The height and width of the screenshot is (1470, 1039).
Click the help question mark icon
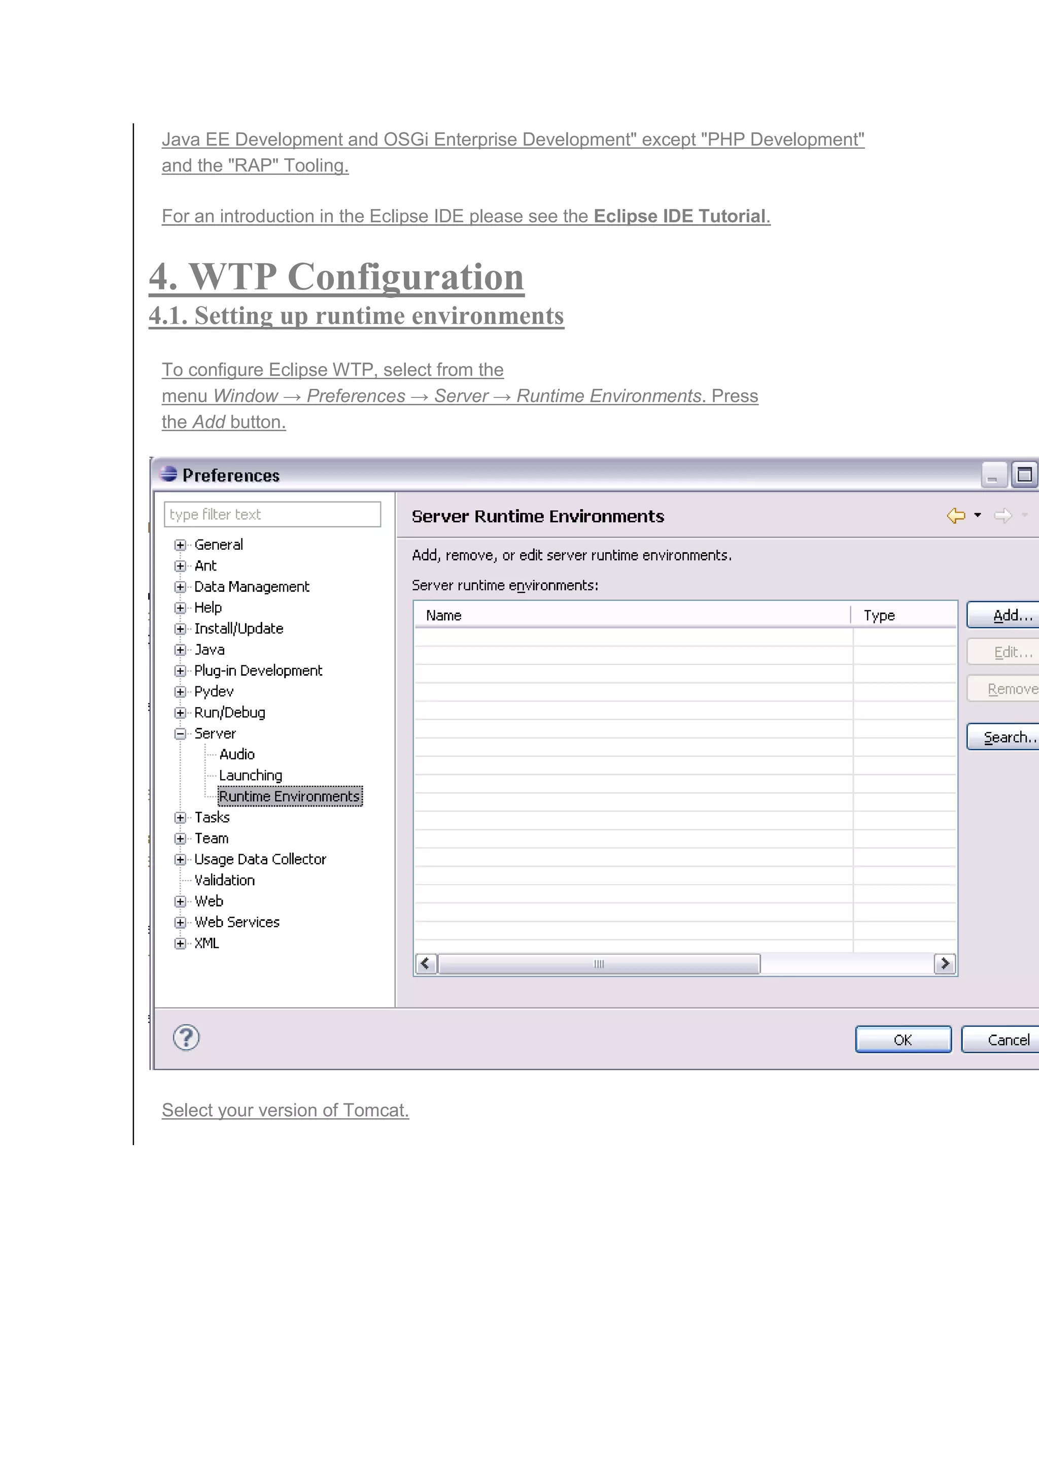[x=186, y=1038]
